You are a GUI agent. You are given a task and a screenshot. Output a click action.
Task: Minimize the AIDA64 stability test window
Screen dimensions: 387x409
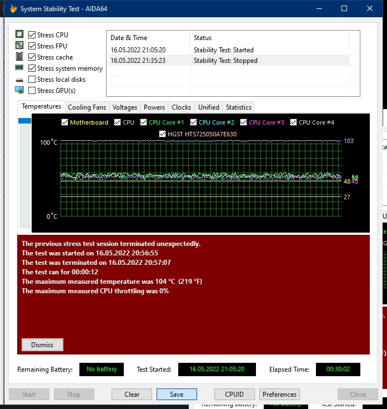[319, 8]
